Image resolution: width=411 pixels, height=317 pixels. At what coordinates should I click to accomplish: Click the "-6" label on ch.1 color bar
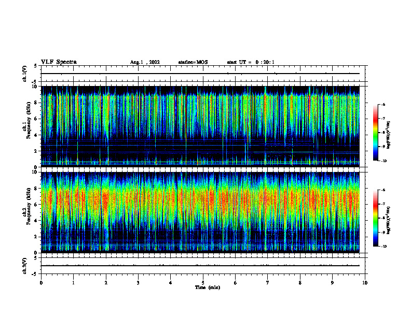click(x=383, y=104)
